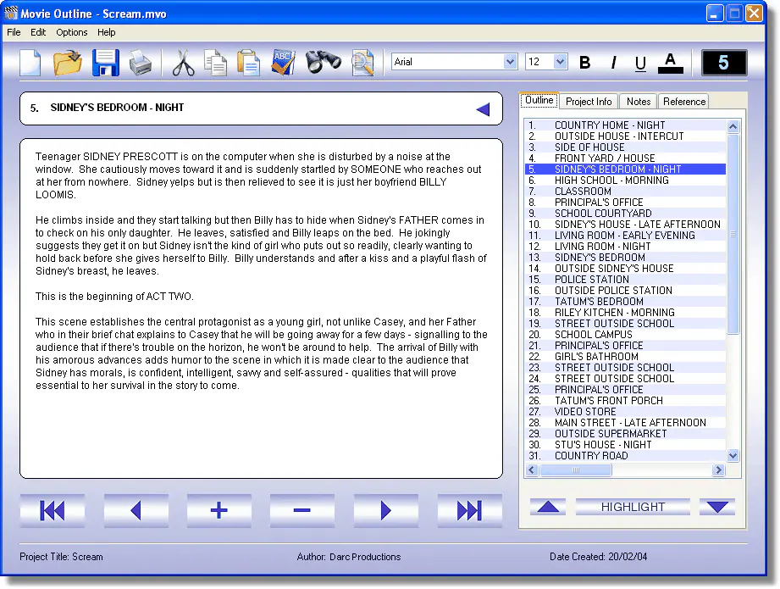Select step 17 TATUM'S BEDROOM
The width and height of the screenshot is (780, 589).
click(625, 302)
